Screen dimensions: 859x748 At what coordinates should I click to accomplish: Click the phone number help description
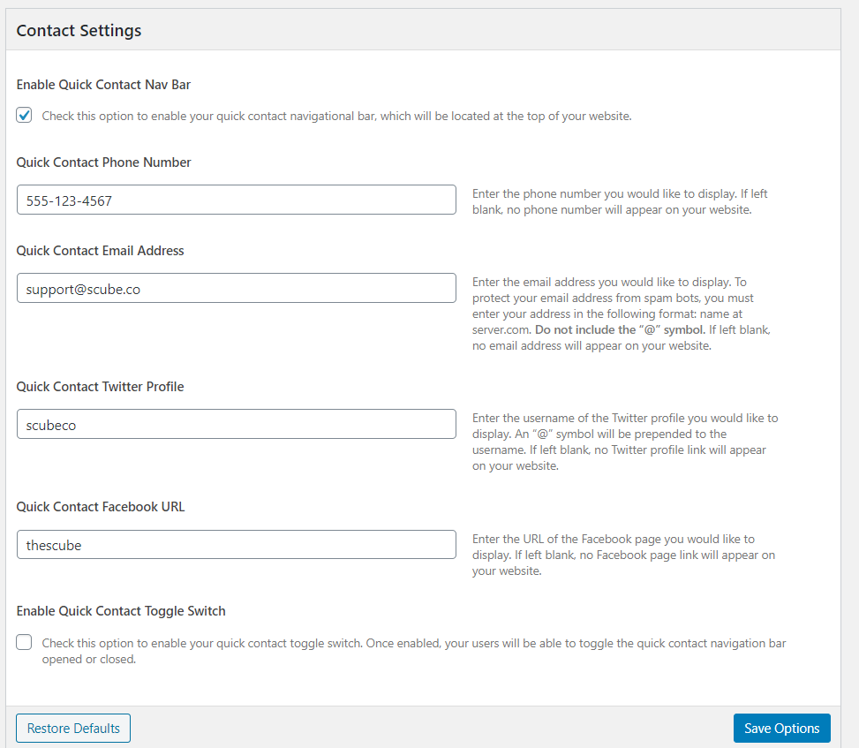620,201
